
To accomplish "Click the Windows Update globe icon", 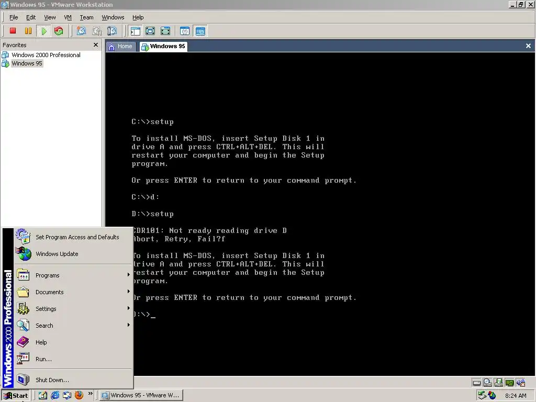I will (23, 254).
